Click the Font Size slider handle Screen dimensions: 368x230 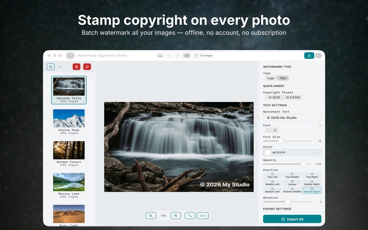point(281,141)
